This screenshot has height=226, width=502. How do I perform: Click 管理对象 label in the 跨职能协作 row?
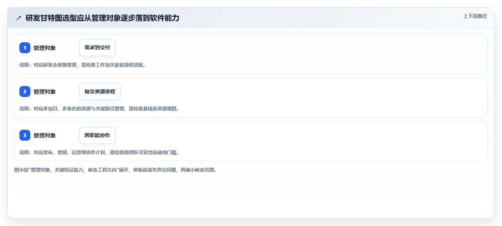[45, 135]
